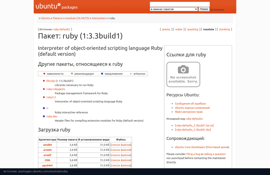Click the Файлы column header
Image resolution: width=270 pixels, height=175 pixels.
121,140
